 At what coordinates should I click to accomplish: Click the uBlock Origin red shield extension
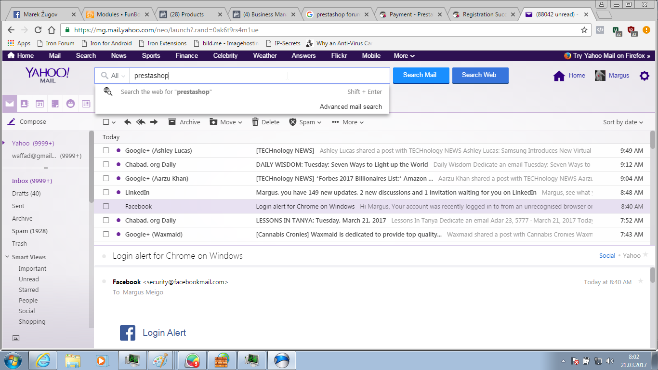(x=632, y=30)
